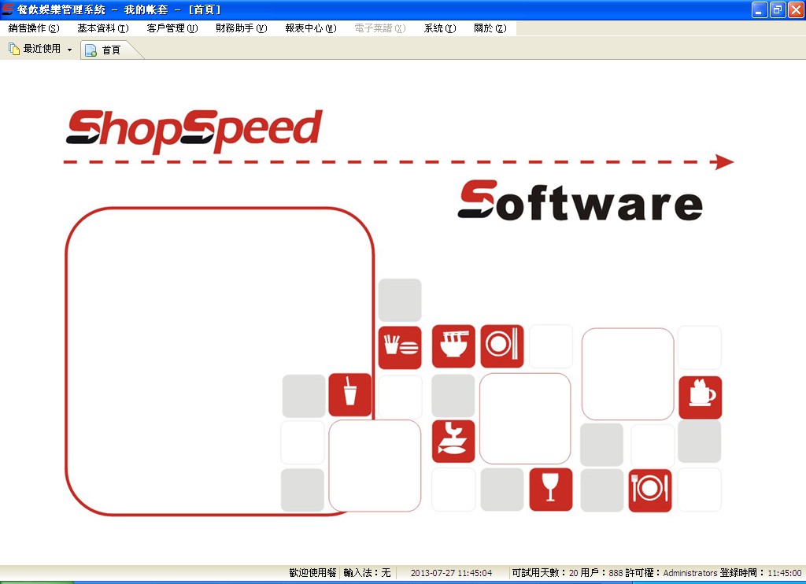Click the 用戶：888 status entry
The width and height of the screenshot is (806, 584).
tap(601, 573)
